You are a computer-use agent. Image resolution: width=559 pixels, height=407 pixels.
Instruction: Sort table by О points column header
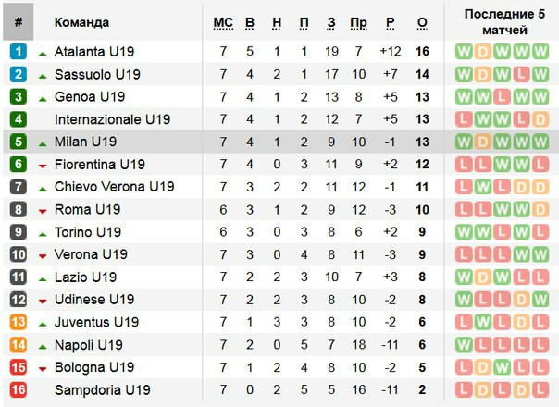point(422,23)
